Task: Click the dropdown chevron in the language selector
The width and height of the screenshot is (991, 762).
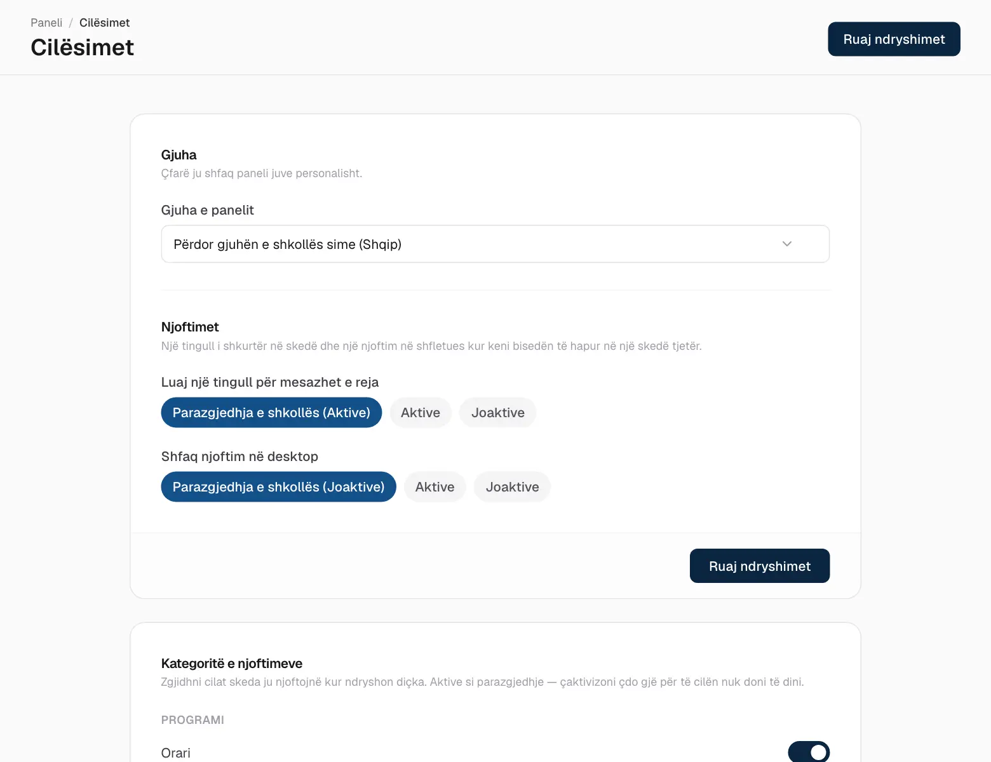Action: coord(786,244)
